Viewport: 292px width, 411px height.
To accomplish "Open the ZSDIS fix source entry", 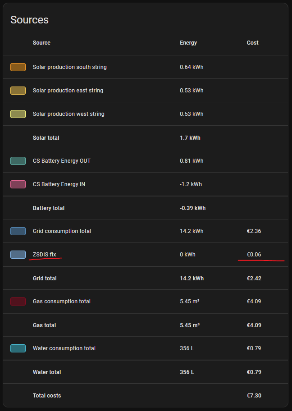I will (x=45, y=255).
